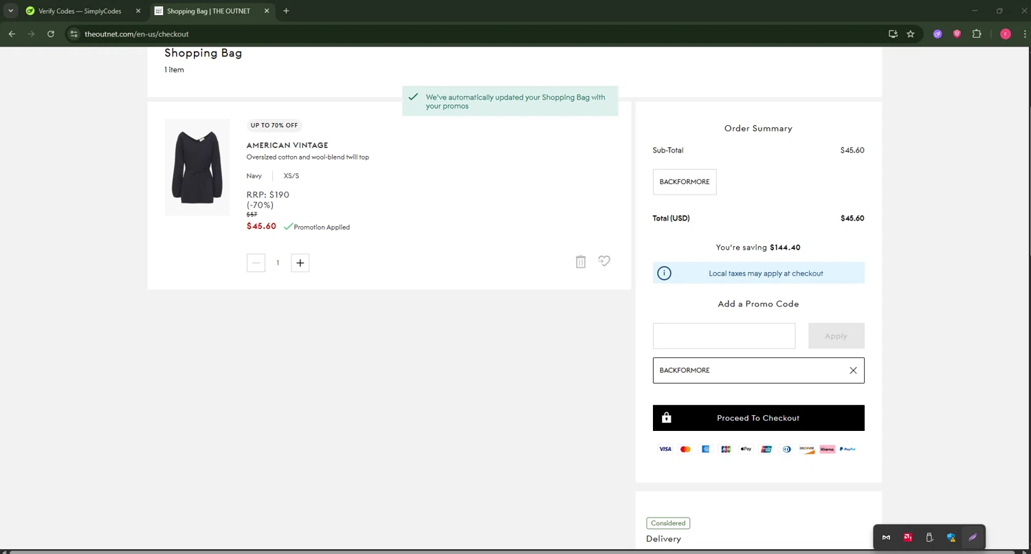
Task: Open Chrome's three-dot menu
Action: pyautogui.click(x=1024, y=34)
